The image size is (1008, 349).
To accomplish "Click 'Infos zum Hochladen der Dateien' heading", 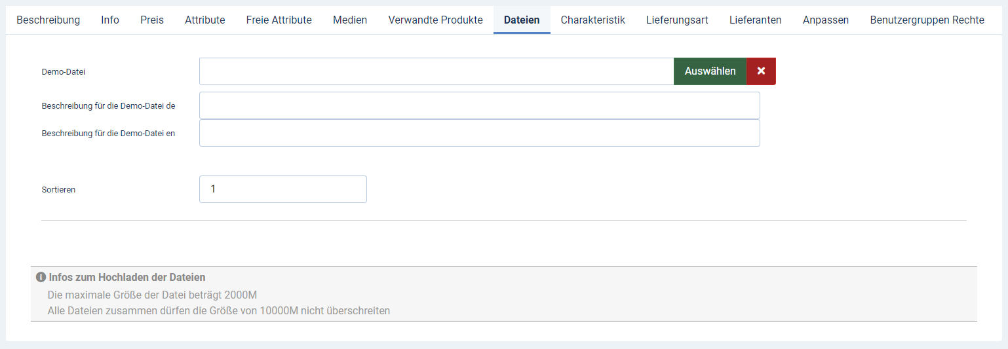I will tap(127, 278).
